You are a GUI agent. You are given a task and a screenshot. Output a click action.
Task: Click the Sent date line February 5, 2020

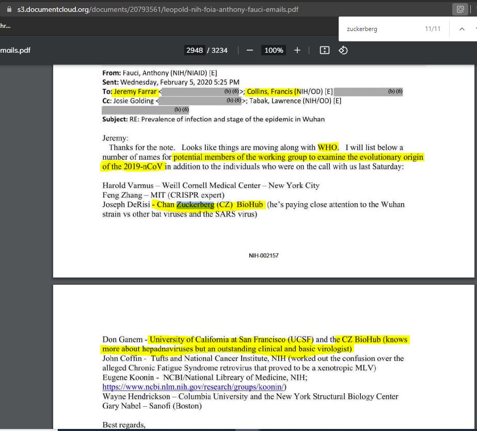point(171,82)
